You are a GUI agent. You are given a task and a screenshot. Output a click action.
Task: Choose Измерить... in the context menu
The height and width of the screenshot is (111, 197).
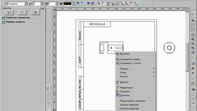(x=135, y=92)
